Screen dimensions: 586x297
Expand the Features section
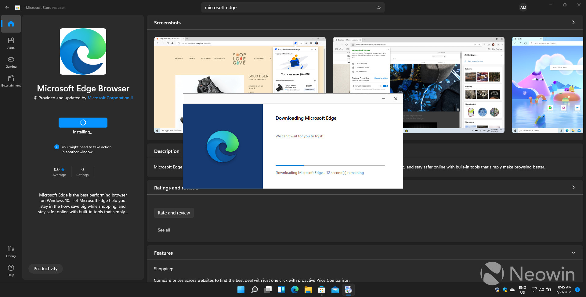[x=573, y=253]
